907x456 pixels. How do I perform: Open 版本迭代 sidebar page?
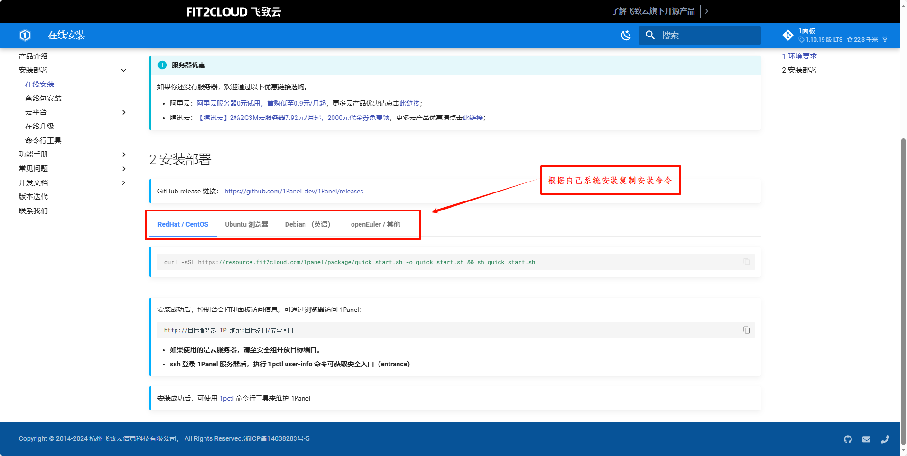[x=33, y=196]
